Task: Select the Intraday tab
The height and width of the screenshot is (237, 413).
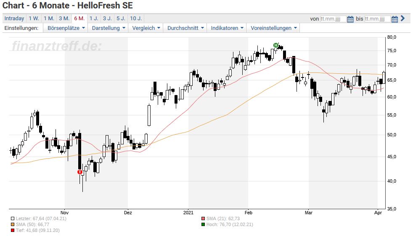Action: pos(14,19)
